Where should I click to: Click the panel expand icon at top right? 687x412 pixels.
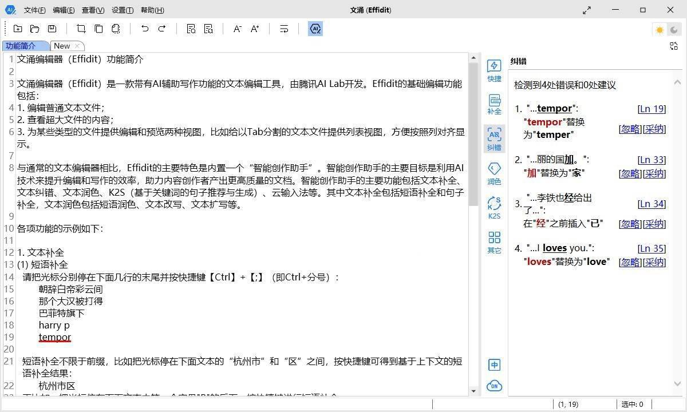coord(674,46)
